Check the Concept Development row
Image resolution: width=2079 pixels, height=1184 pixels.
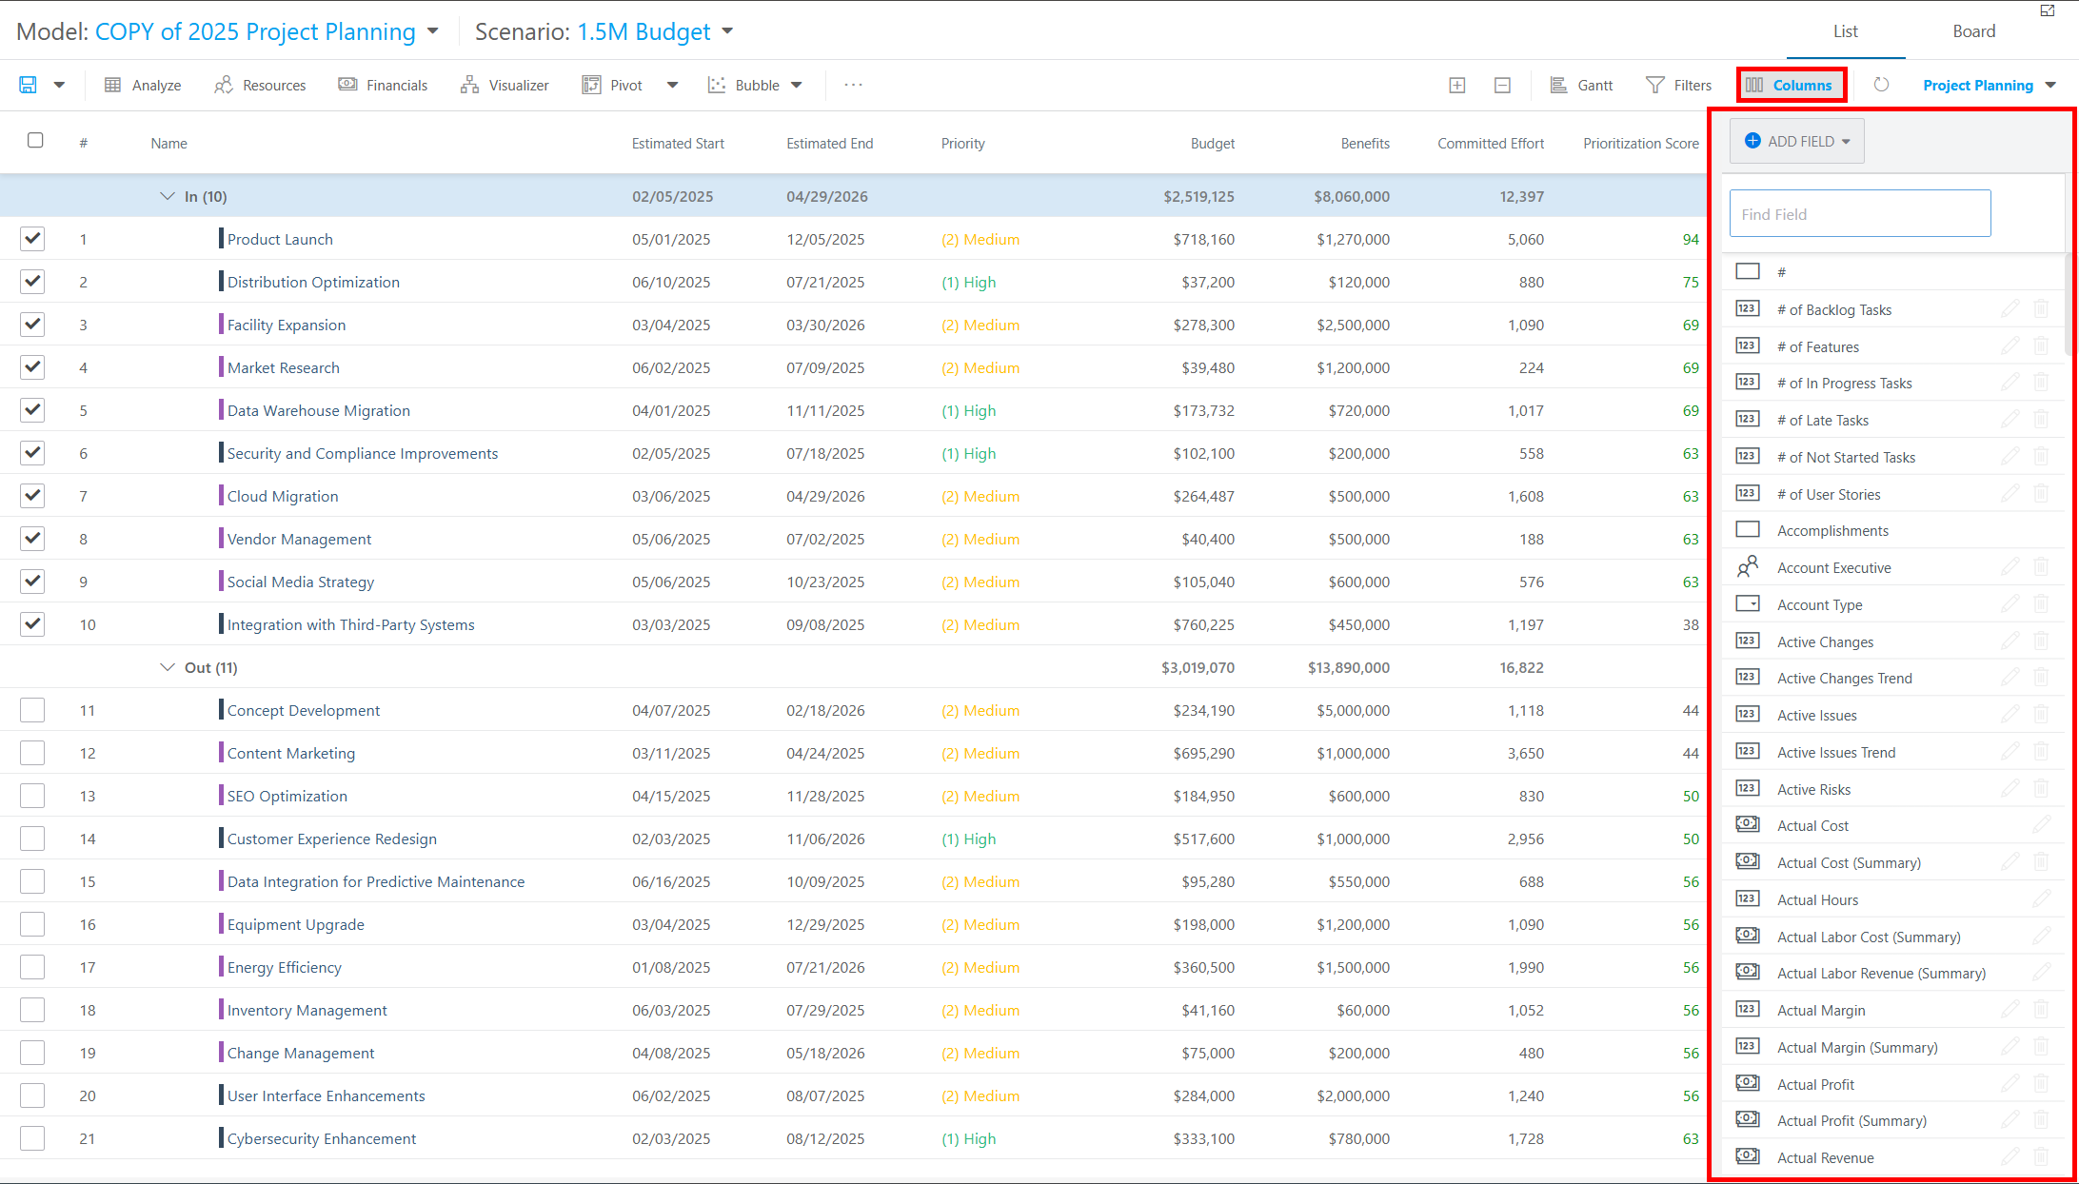click(x=32, y=710)
